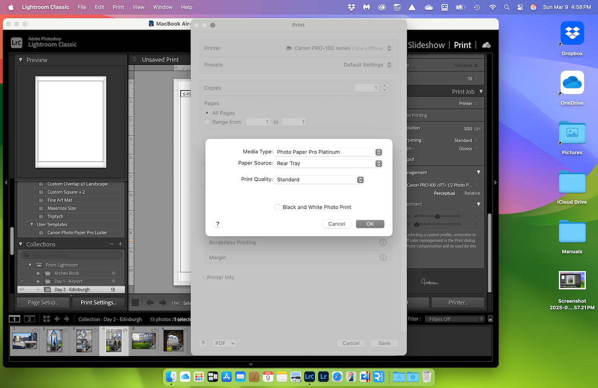Click the lower Print Adjustment slider handle
Screen dimensions: 598x388
pyautogui.click(x=417, y=224)
